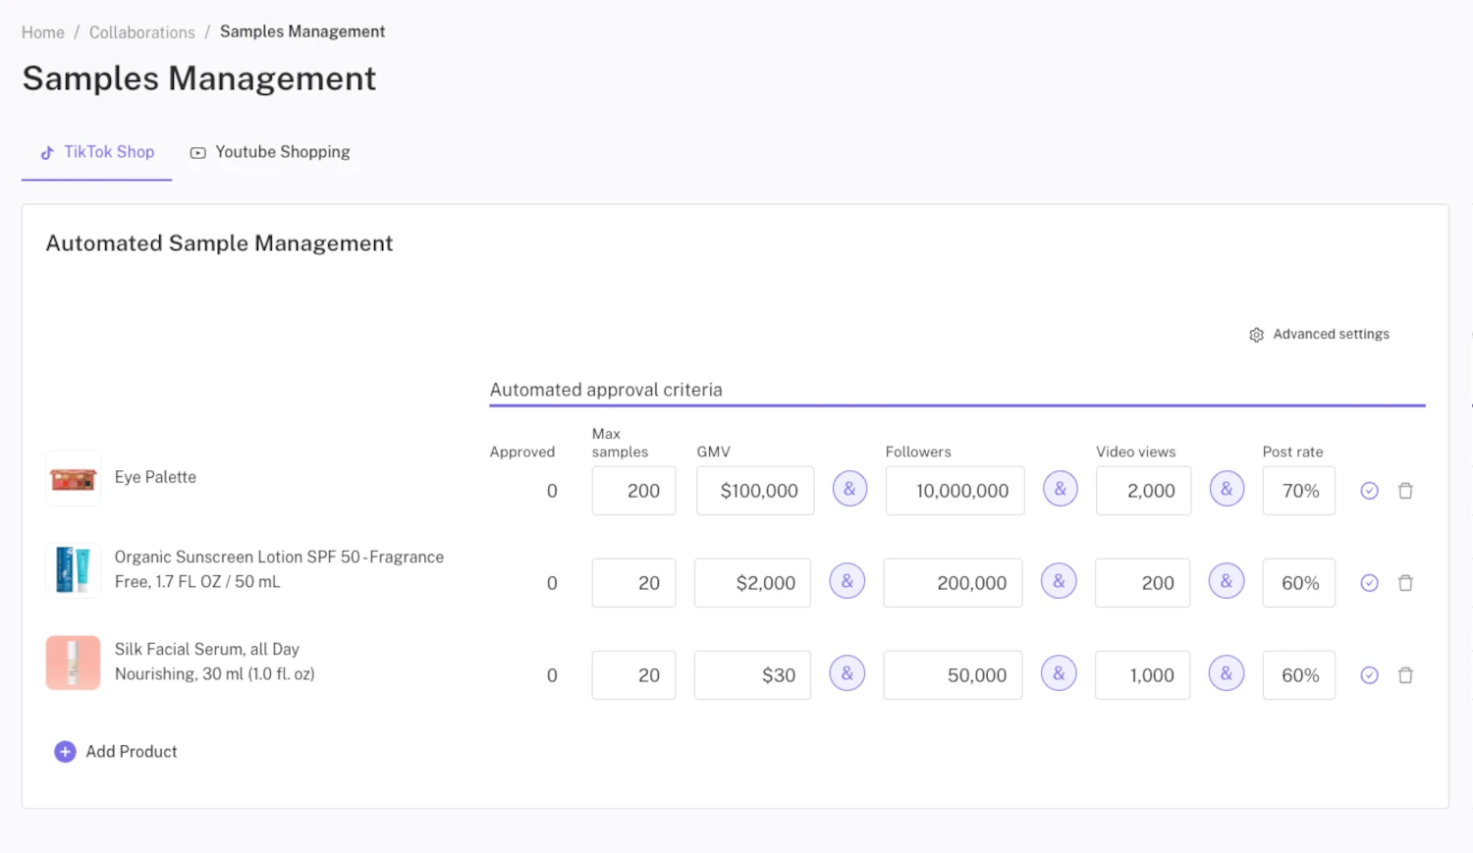Click Organic Sunscreen Max samples field

[633, 583]
